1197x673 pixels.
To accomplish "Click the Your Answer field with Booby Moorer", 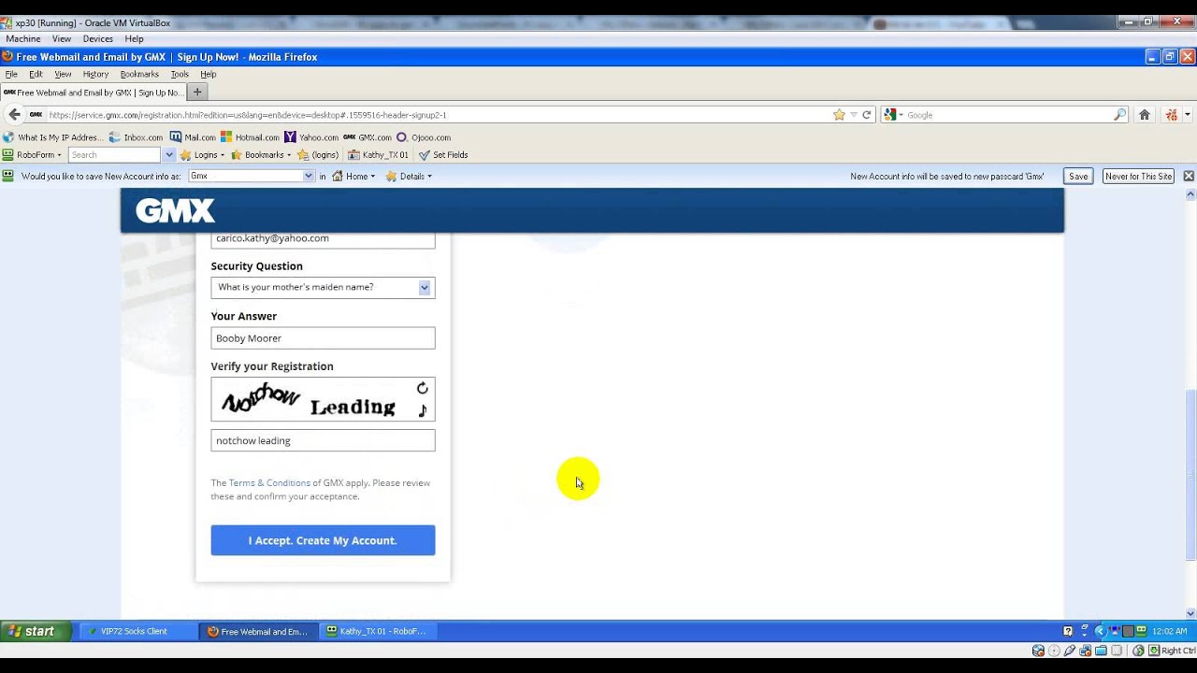I will pyautogui.click(x=323, y=338).
